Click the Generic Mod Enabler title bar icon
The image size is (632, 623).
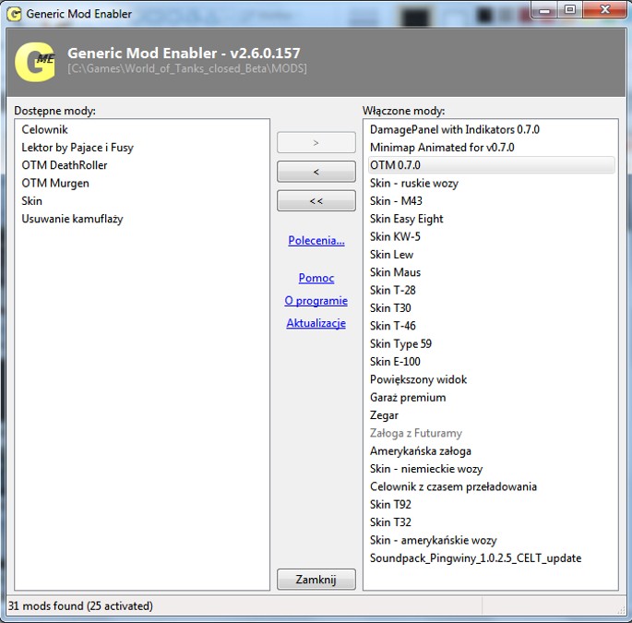(x=14, y=14)
